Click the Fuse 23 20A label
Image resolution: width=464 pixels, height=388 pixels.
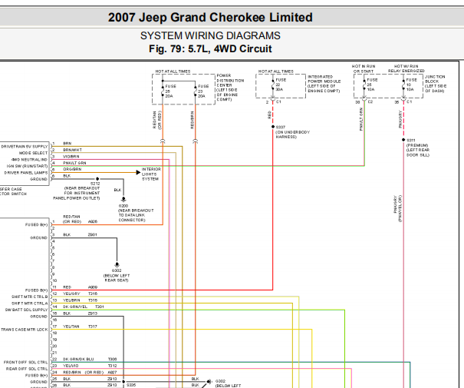[203, 91]
